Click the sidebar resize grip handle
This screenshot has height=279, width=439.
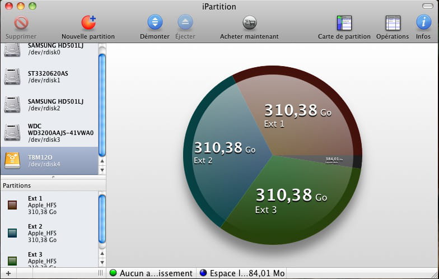click(101, 273)
